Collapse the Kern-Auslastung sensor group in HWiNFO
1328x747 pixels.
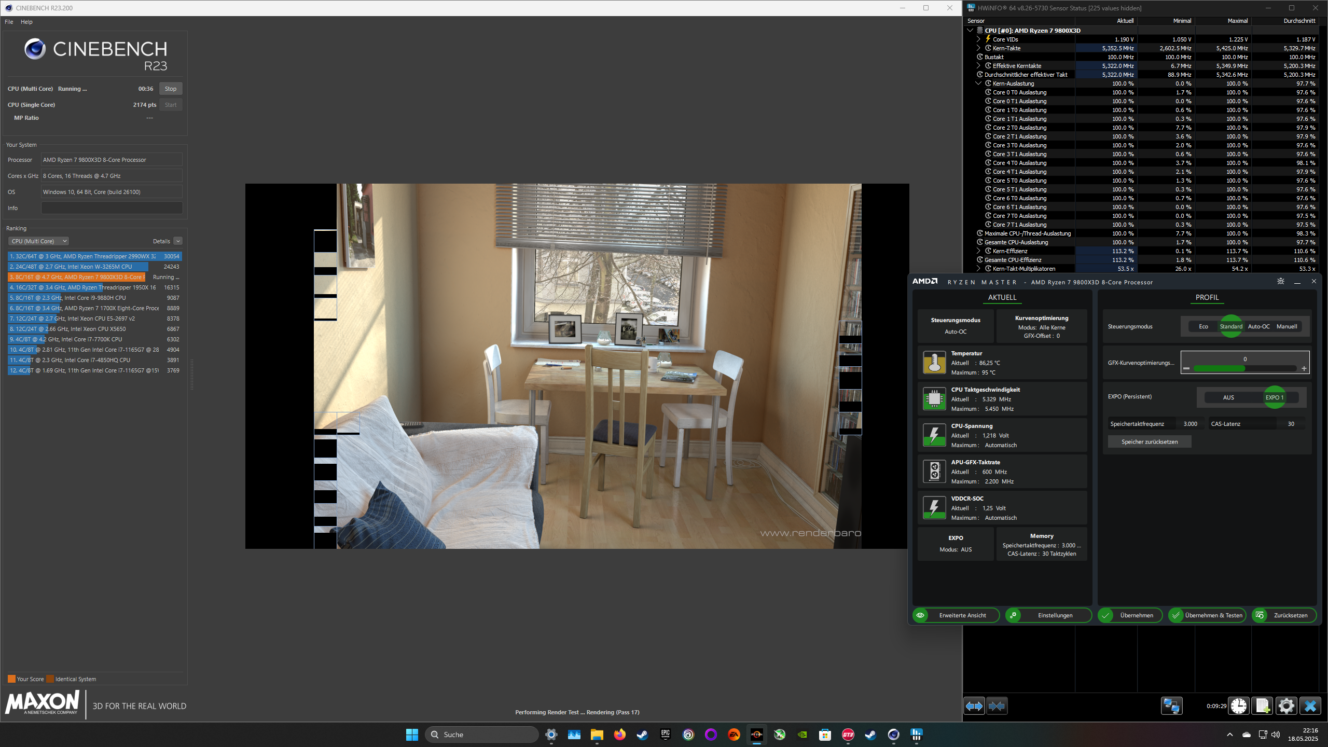(978, 83)
